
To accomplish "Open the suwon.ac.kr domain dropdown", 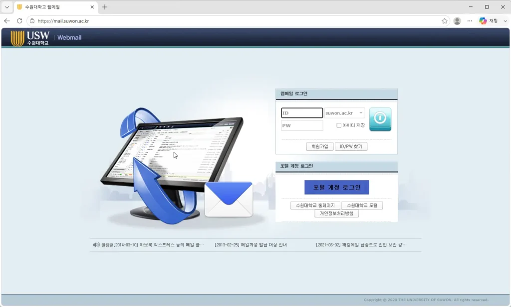I will [x=344, y=113].
